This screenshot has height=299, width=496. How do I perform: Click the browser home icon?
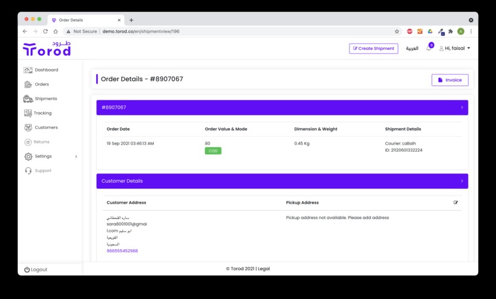[x=55, y=31]
